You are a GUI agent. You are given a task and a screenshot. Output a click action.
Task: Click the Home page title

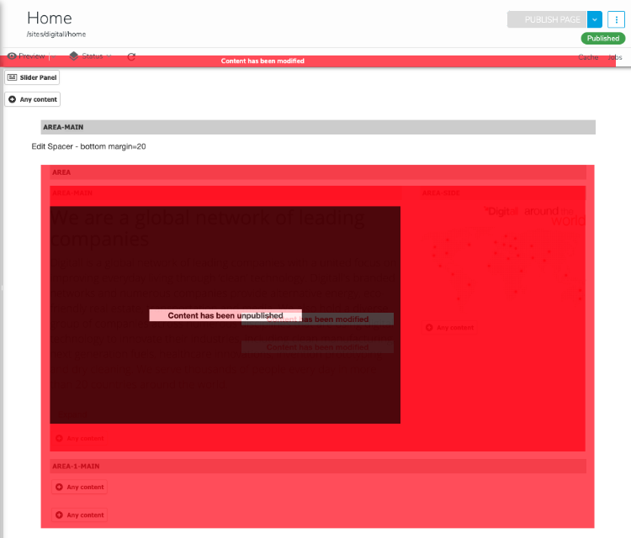(x=50, y=18)
